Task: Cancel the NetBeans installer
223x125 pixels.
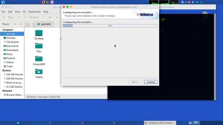Action: tap(151, 82)
